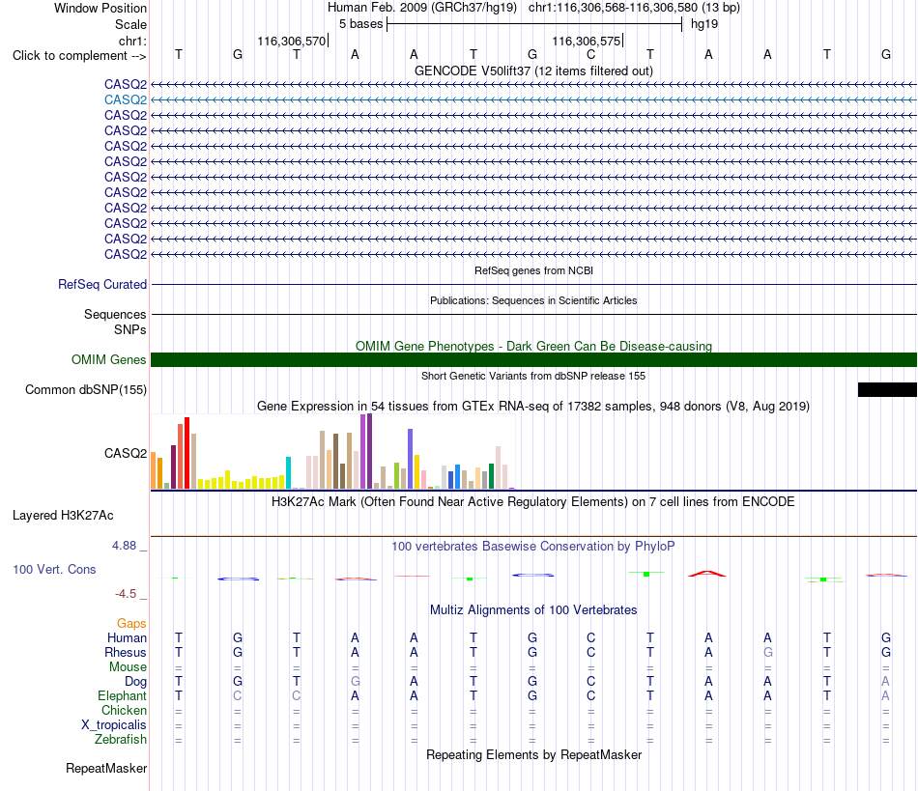Screen dimensions: 918x791
Task: Click the Chicken alignment row label
Action: tap(124, 710)
